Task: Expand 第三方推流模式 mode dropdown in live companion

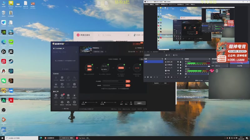Action: (59, 49)
